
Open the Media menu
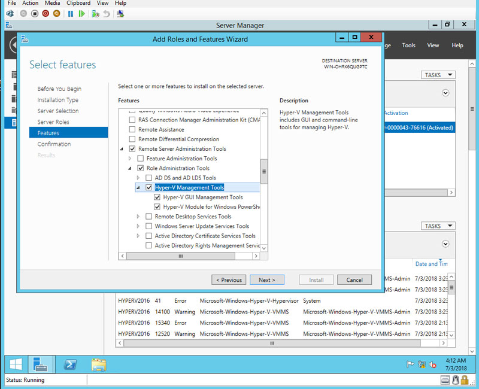click(x=52, y=3)
